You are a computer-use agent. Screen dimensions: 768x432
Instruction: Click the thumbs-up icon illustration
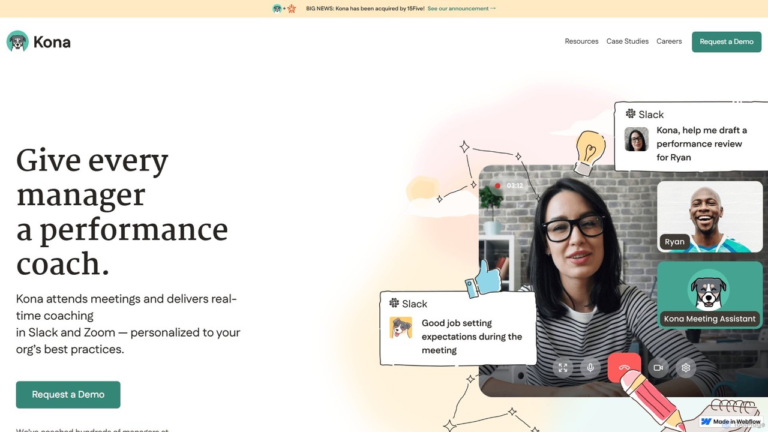point(484,278)
